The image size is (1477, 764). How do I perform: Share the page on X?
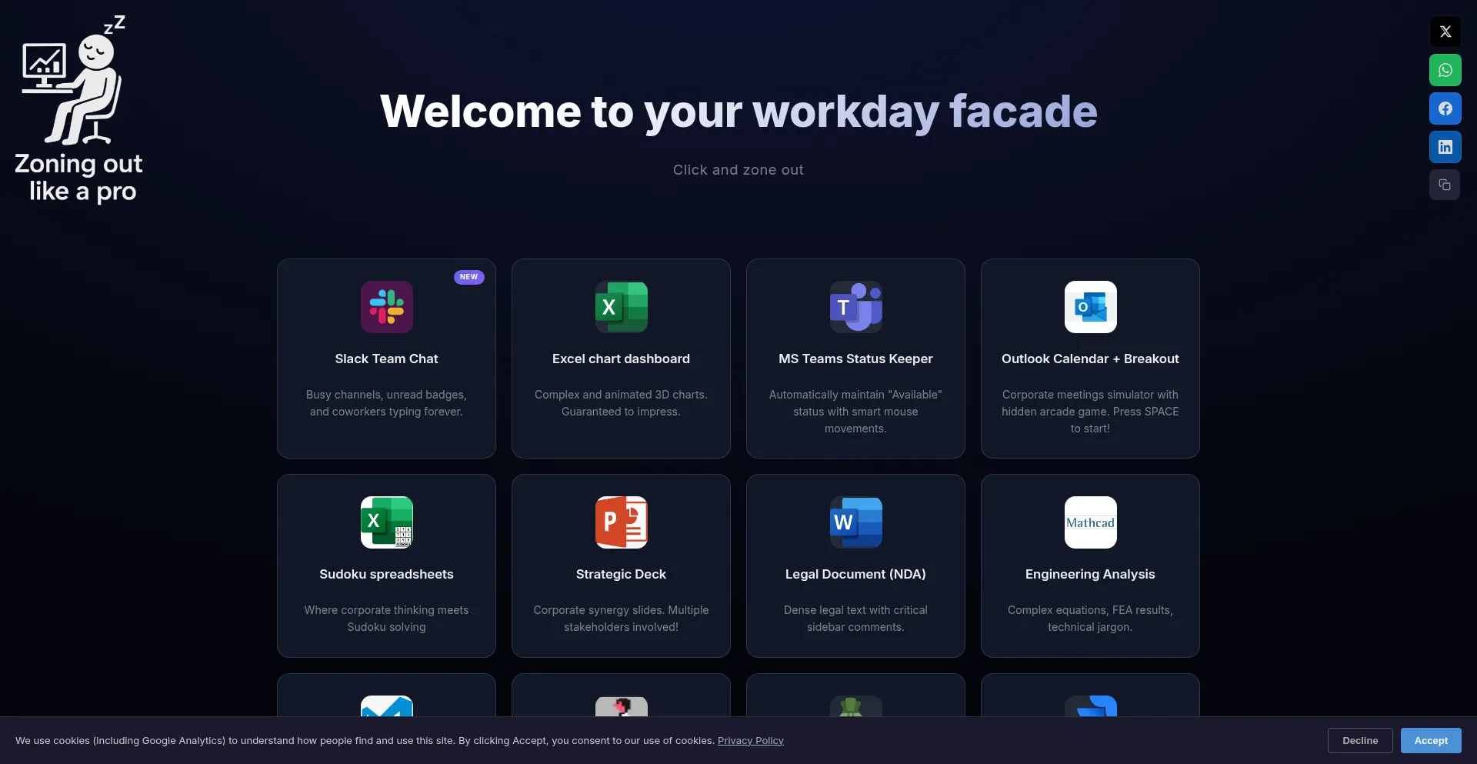pyautogui.click(x=1445, y=32)
